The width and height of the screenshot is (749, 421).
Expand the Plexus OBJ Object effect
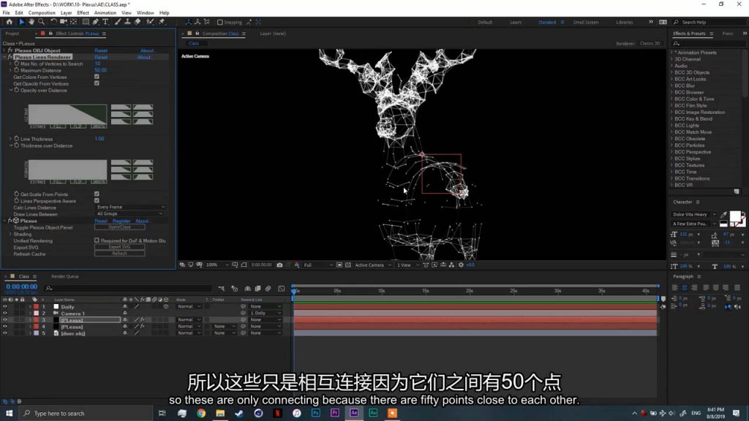point(4,50)
